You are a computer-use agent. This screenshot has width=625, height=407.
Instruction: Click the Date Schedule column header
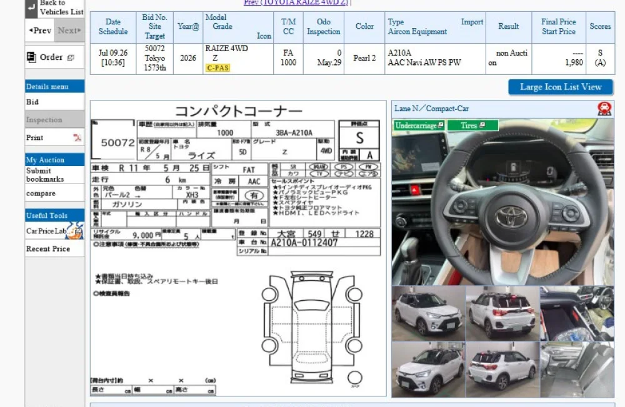(x=112, y=27)
